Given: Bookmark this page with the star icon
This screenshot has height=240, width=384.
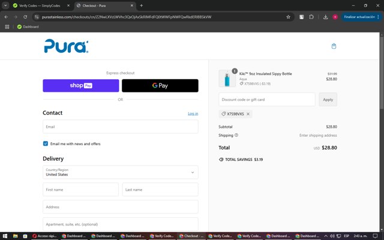Looking at the screenshot, I should click(x=288, y=17).
